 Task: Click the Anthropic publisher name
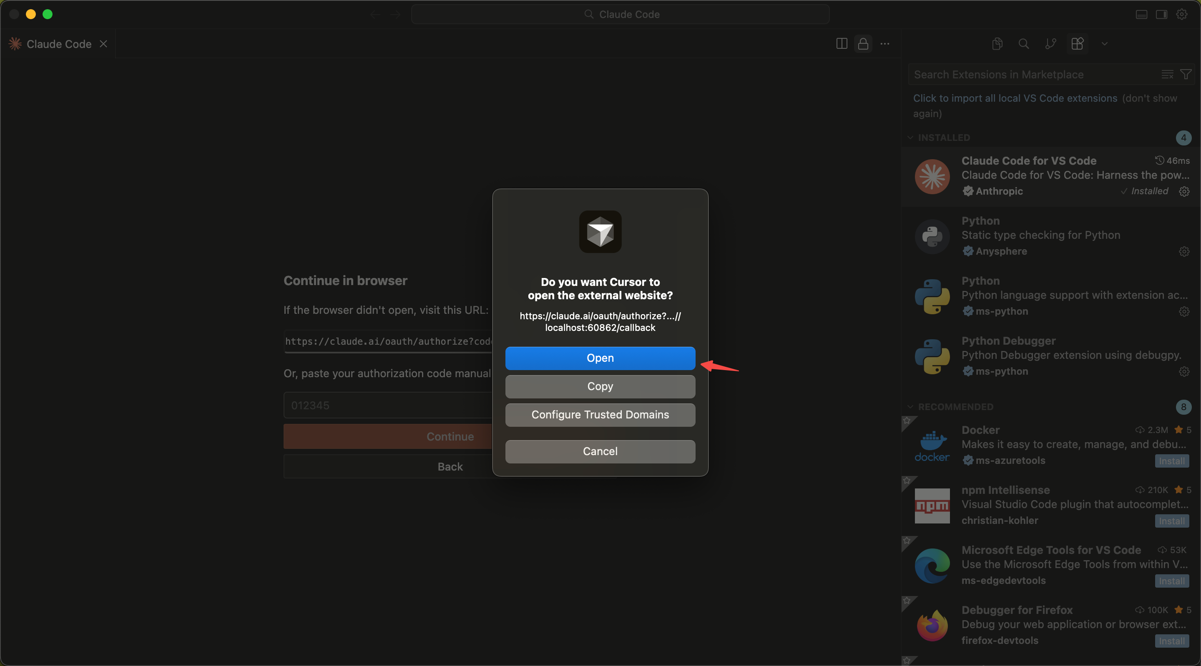999,191
